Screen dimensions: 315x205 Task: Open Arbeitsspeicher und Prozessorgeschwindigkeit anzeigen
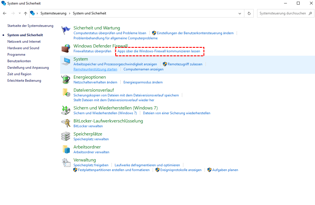[x=115, y=64]
